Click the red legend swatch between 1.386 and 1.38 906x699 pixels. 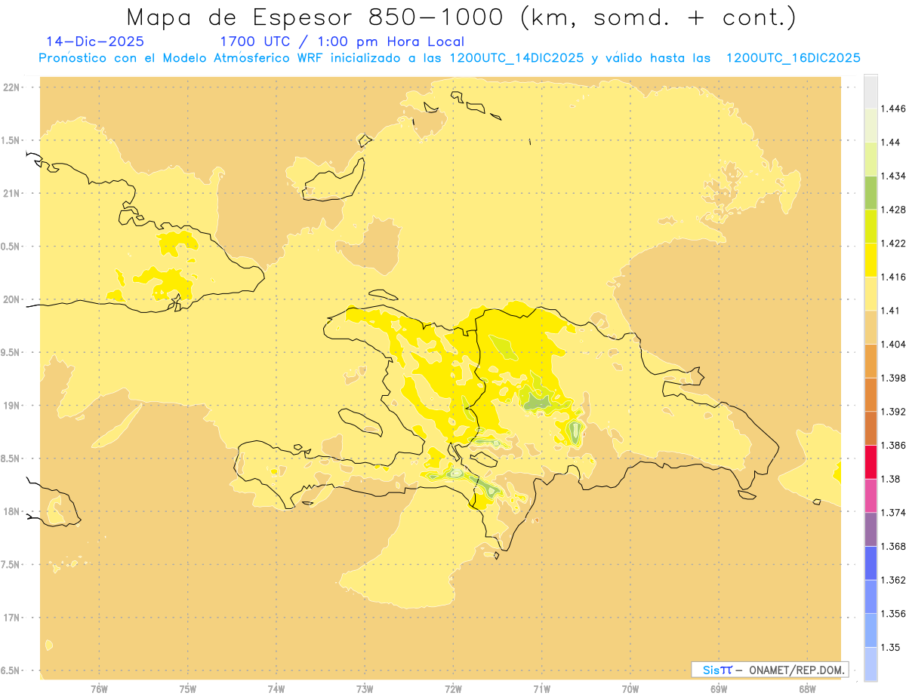tap(871, 461)
